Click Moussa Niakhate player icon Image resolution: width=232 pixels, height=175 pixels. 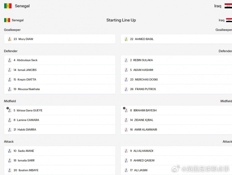(10, 89)
